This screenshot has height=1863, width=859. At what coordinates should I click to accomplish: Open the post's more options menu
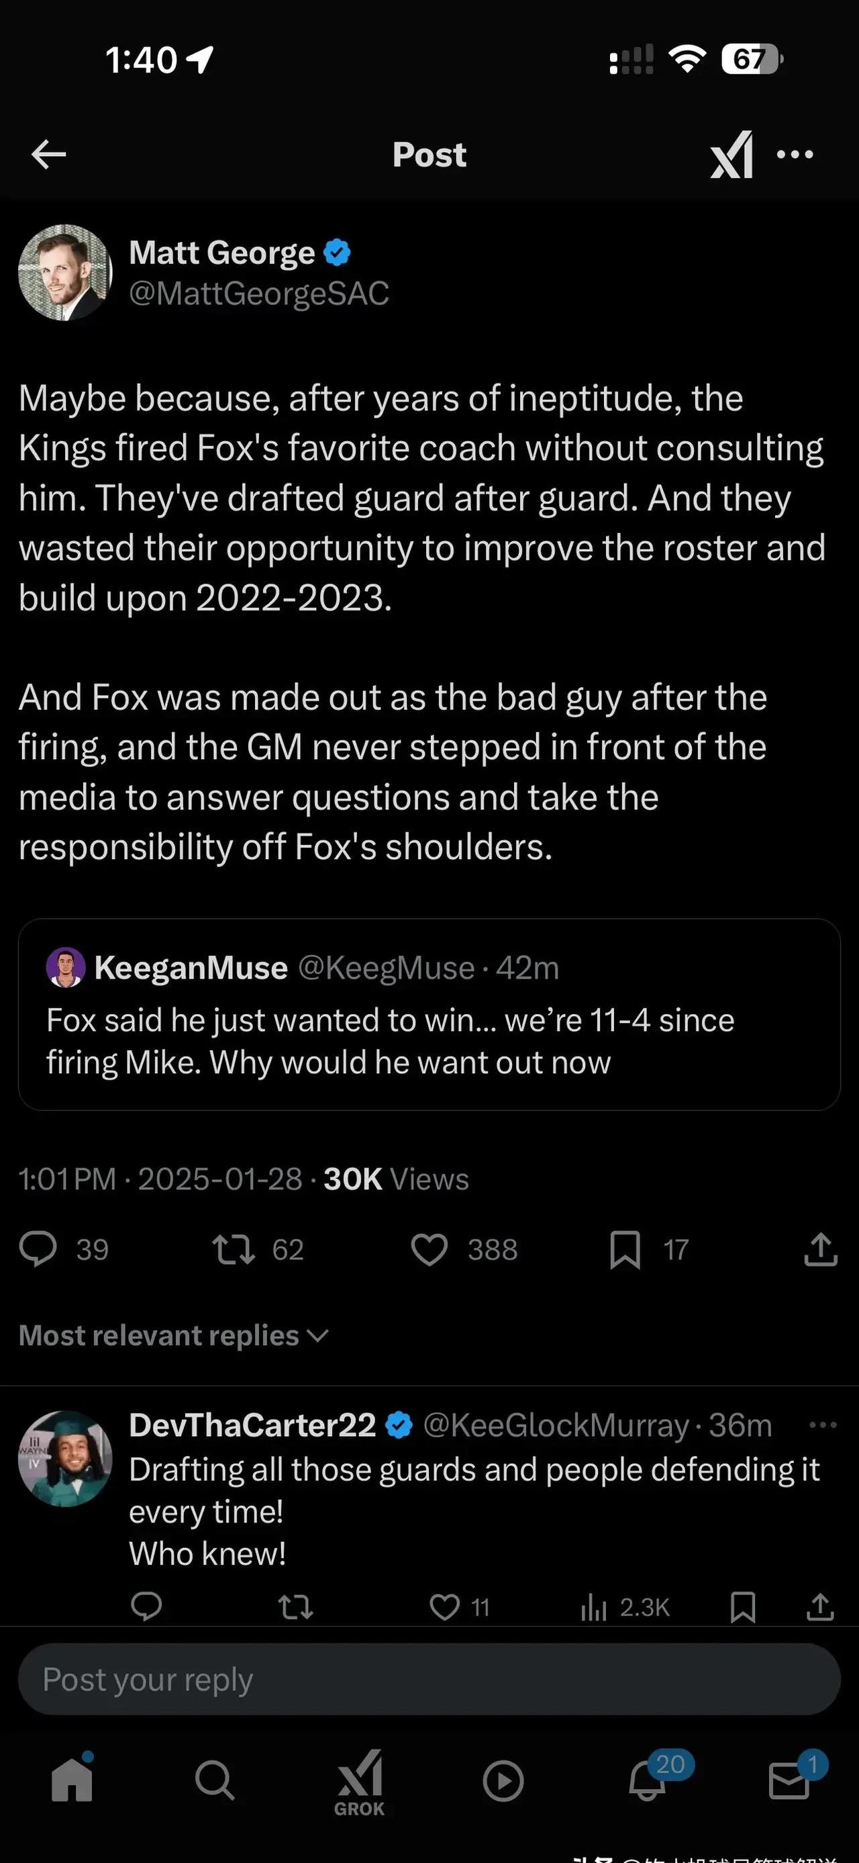(x=795, y=154)
